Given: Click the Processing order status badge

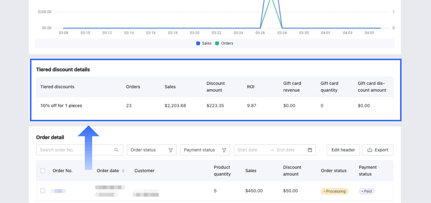Looking at the screenshot, I should coord(335,191).
